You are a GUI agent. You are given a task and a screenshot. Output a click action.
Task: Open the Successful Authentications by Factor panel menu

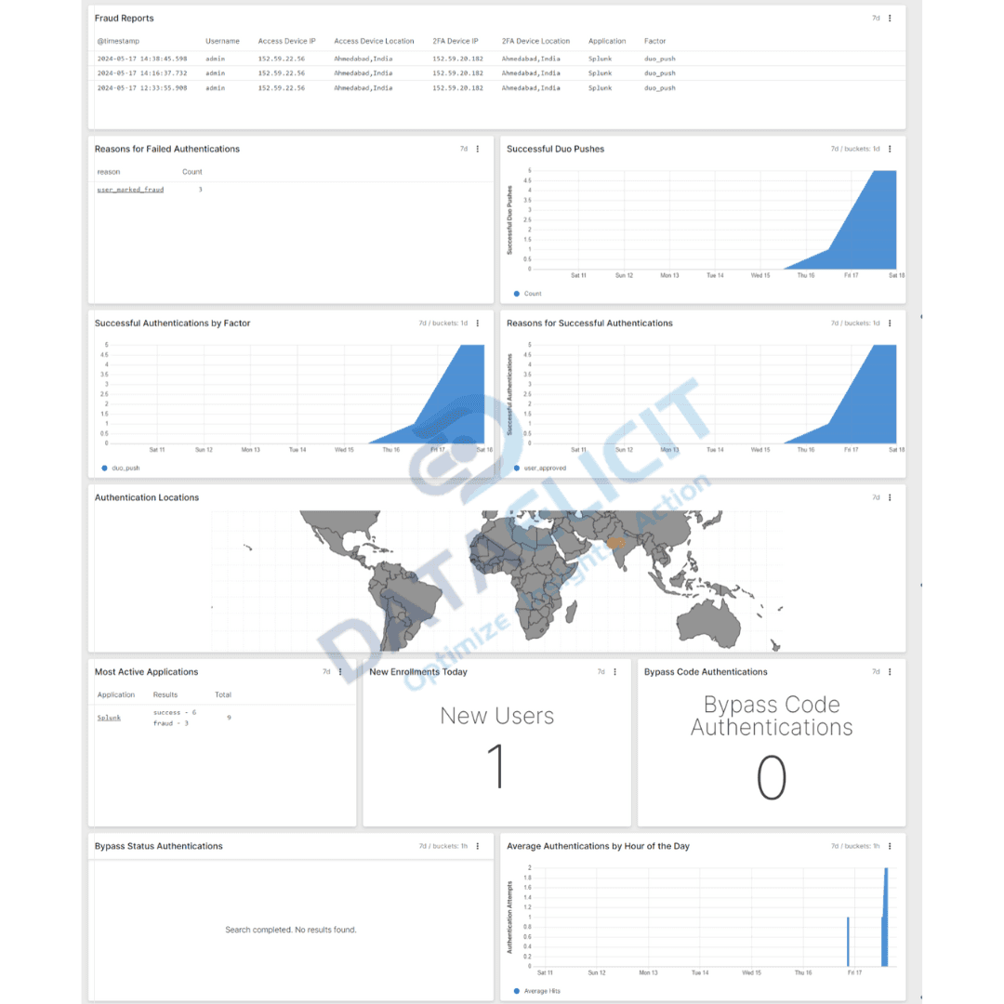[x=477, y=323]
